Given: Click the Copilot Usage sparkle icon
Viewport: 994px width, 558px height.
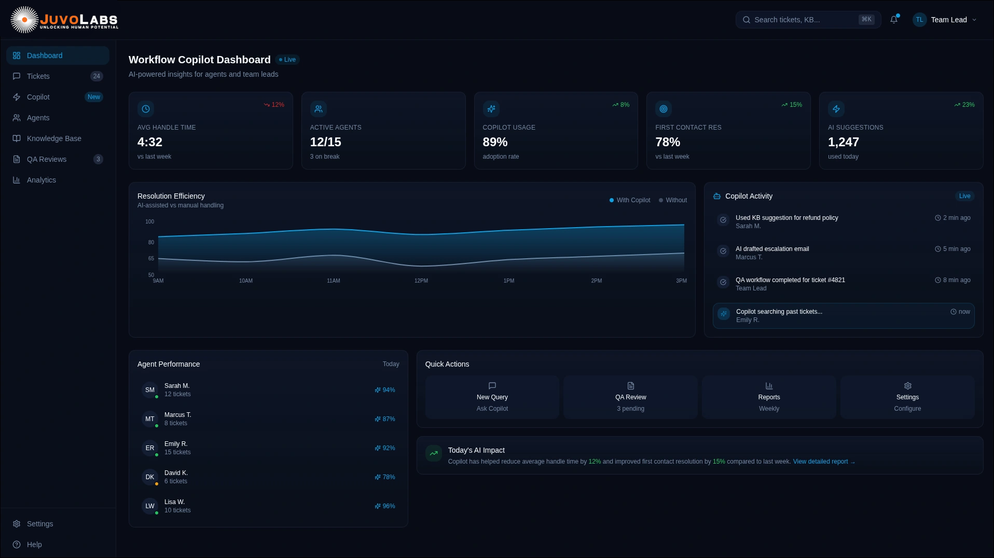Looking at the screenshot, I should click(x=491, y=109).
